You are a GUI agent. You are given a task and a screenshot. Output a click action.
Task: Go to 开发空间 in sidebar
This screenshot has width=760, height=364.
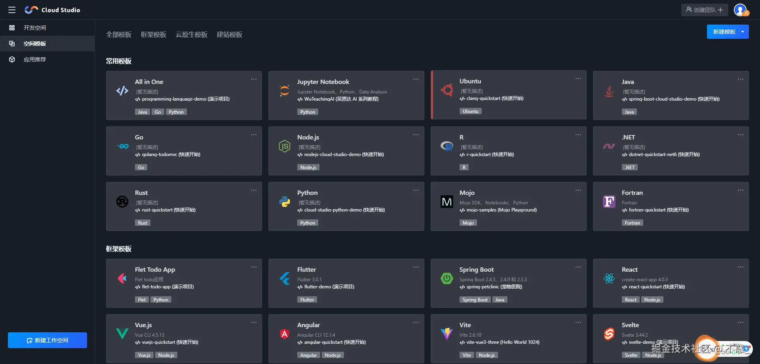coord(47,28)
